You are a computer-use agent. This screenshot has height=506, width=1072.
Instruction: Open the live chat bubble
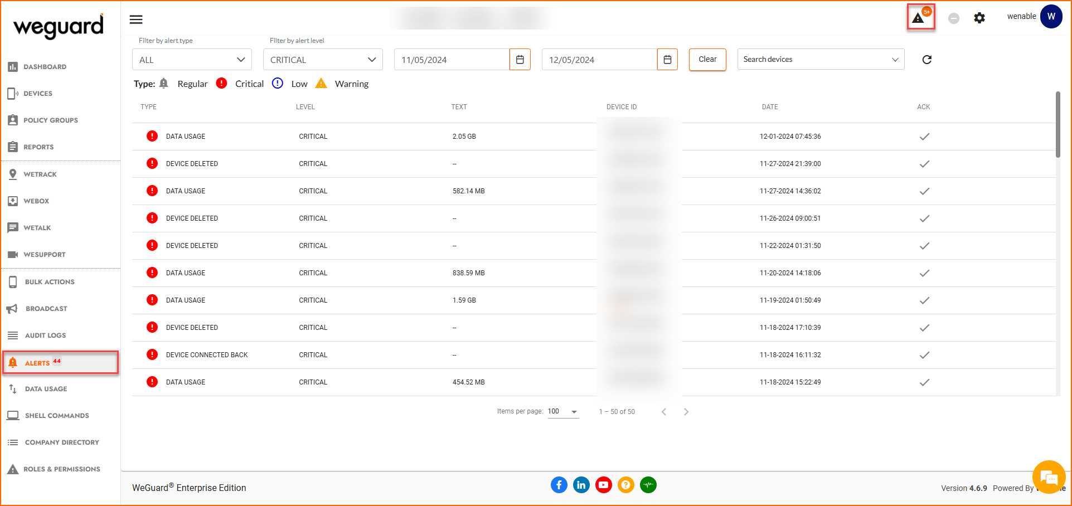1049,477
